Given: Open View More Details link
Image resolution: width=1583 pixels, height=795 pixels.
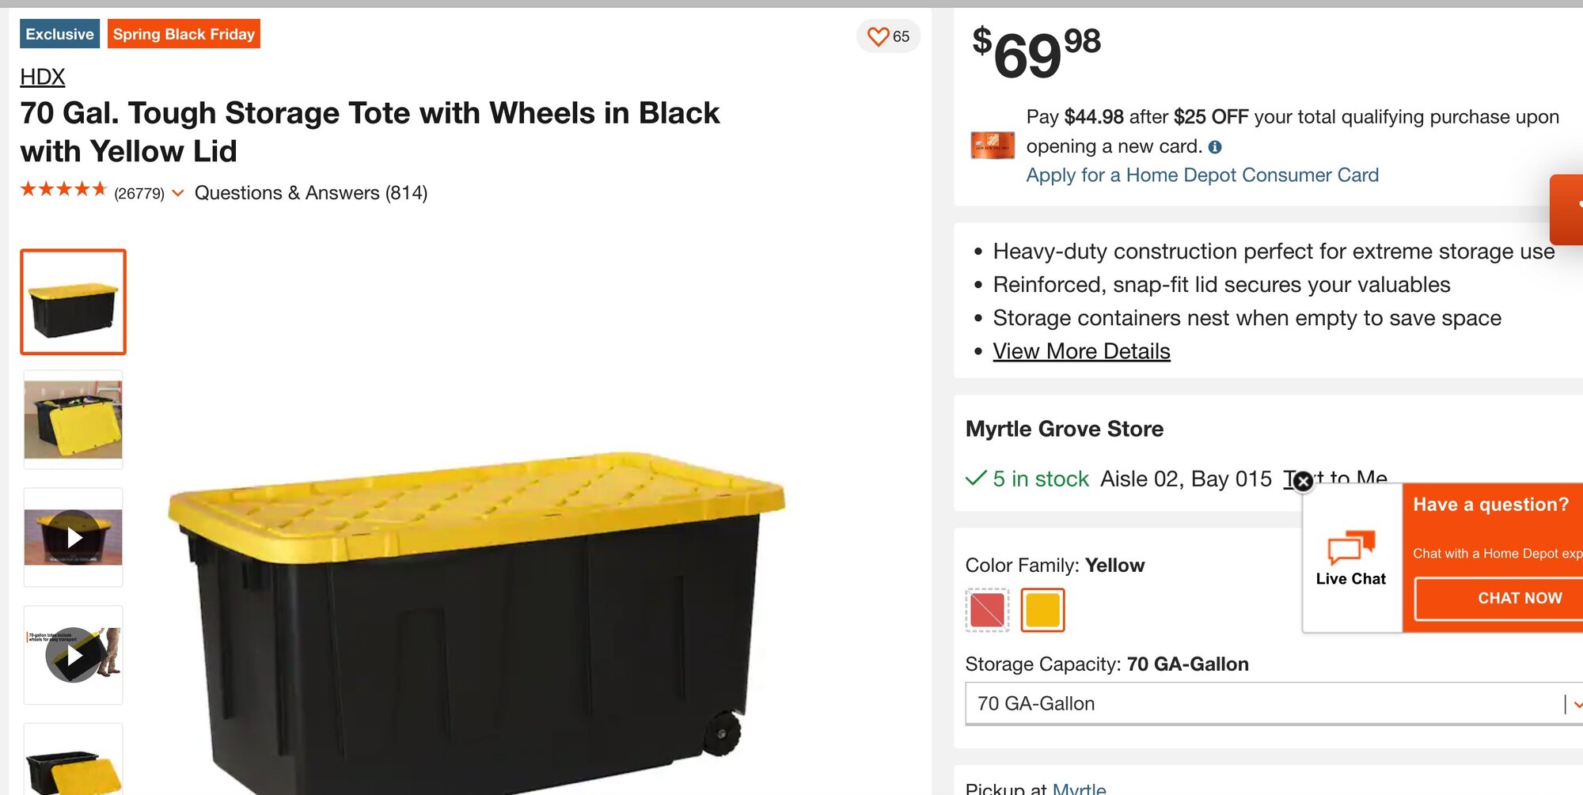Looking at the screenshot, I should tap(1081, 351).
